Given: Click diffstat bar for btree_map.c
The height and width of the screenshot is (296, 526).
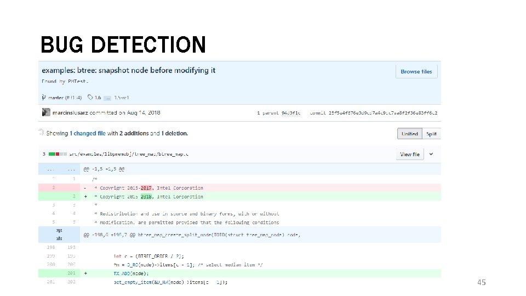Looking at the screenshot, I should pyautogui.click(x=58, y=154).
